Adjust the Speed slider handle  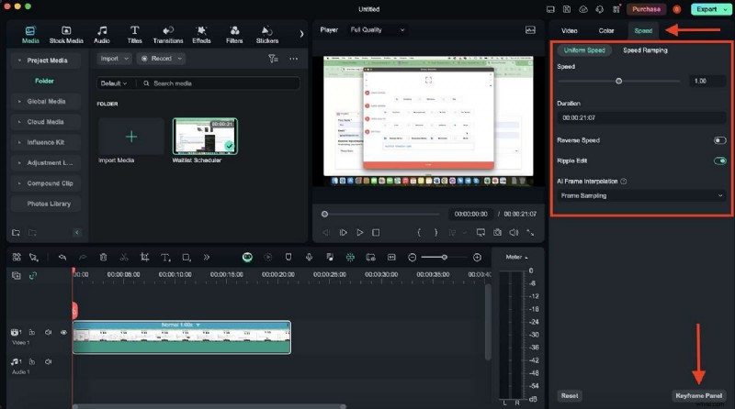coord(618,81)
